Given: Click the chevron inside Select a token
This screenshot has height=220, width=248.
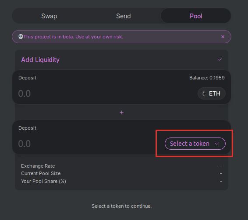Looking at the screenshot, I should 216,144.
